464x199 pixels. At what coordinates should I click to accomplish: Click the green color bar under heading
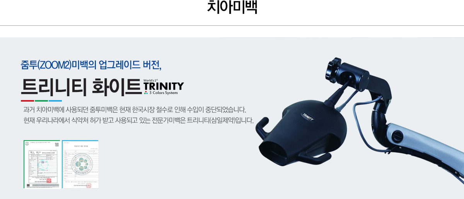(41, 100)
